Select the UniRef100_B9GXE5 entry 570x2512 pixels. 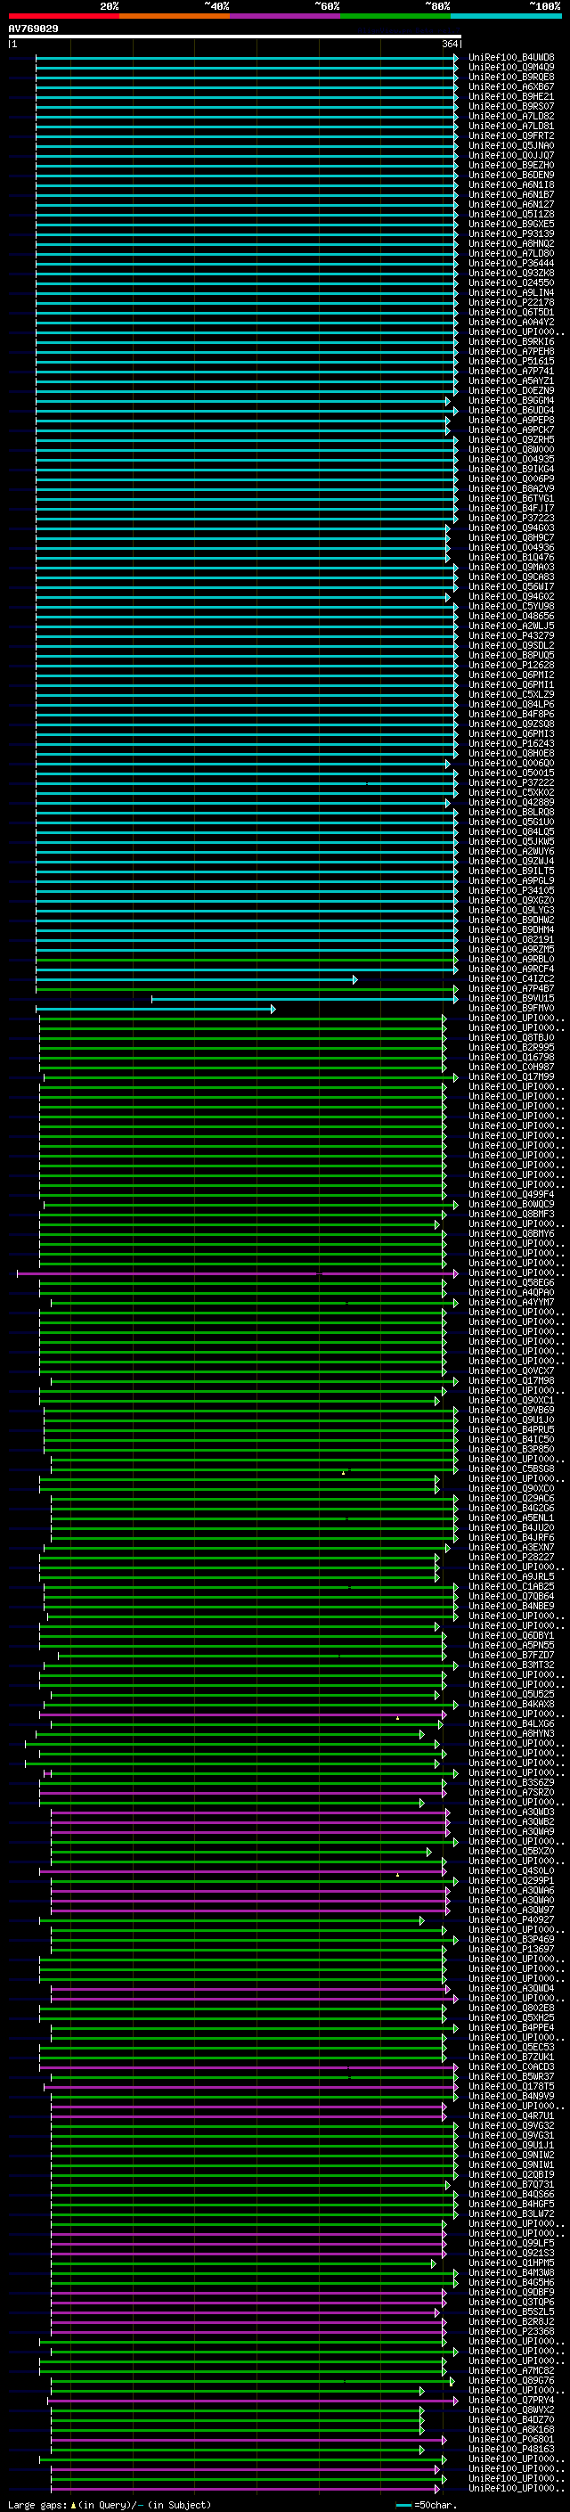tap(511, 225)
